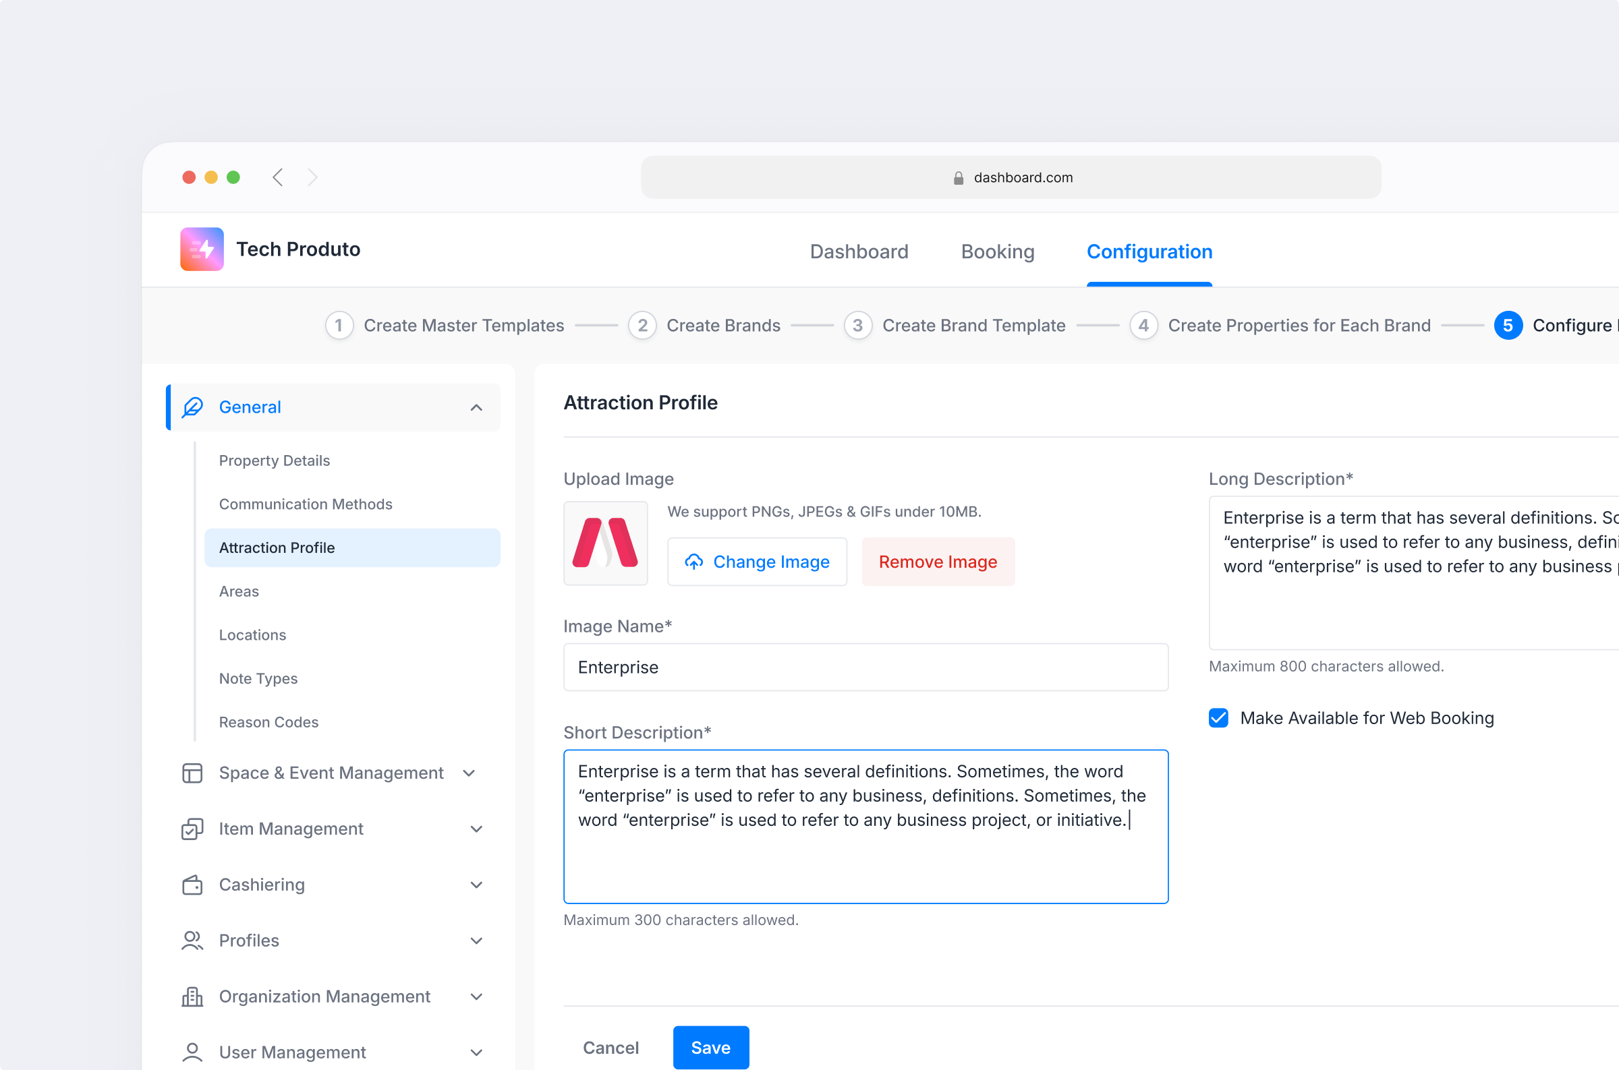This screenshot has width=1619, height=1070.
Task: Switch to the Booking tab
Action: click(997, 251)
